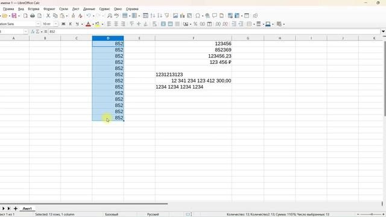Click cell containing 123 456 ₽

(x=193, y=62)
